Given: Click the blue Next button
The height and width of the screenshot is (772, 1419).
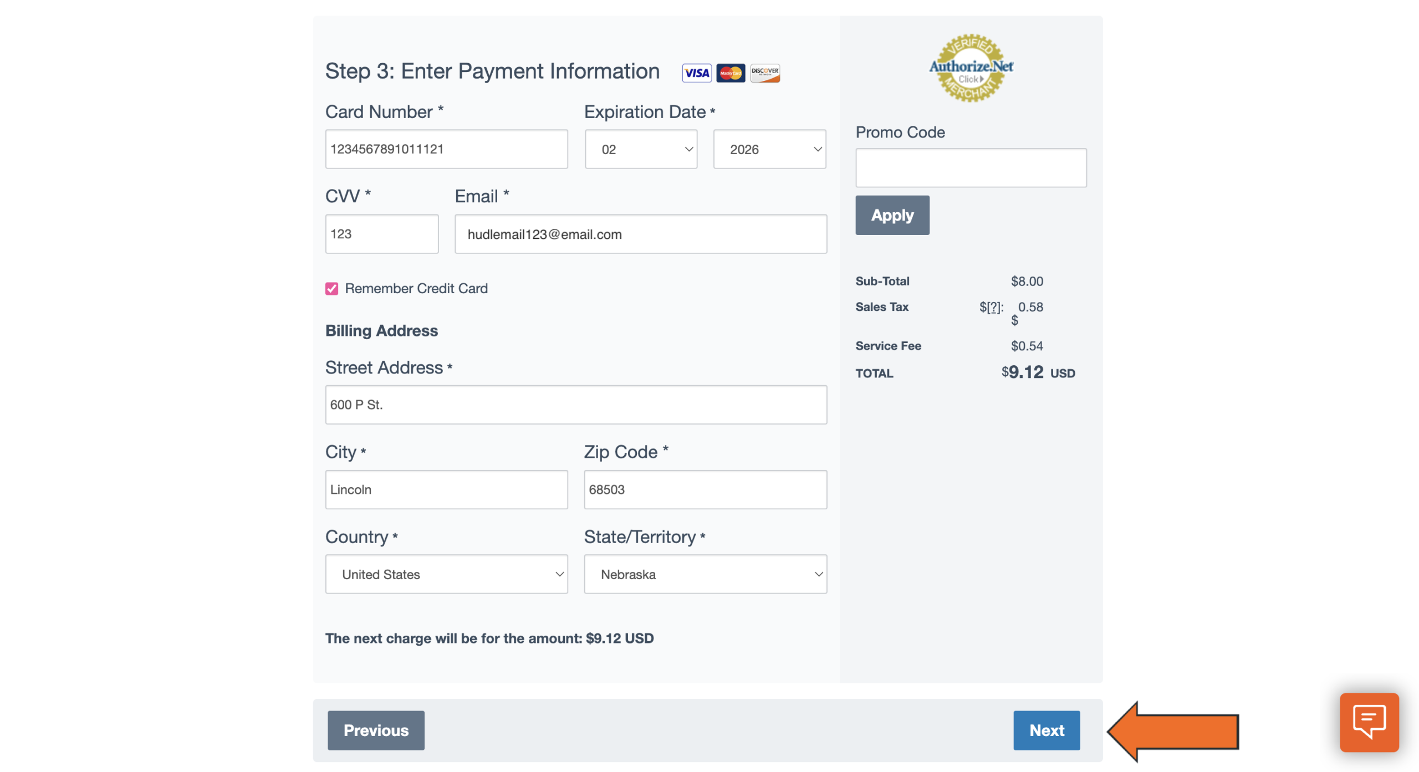Looking at the screenshot, I should coord(1046,730).
